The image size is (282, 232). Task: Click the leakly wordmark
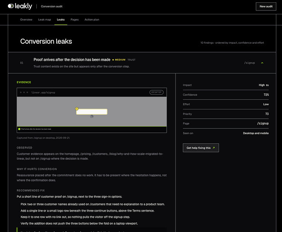[x=23, y=6]
